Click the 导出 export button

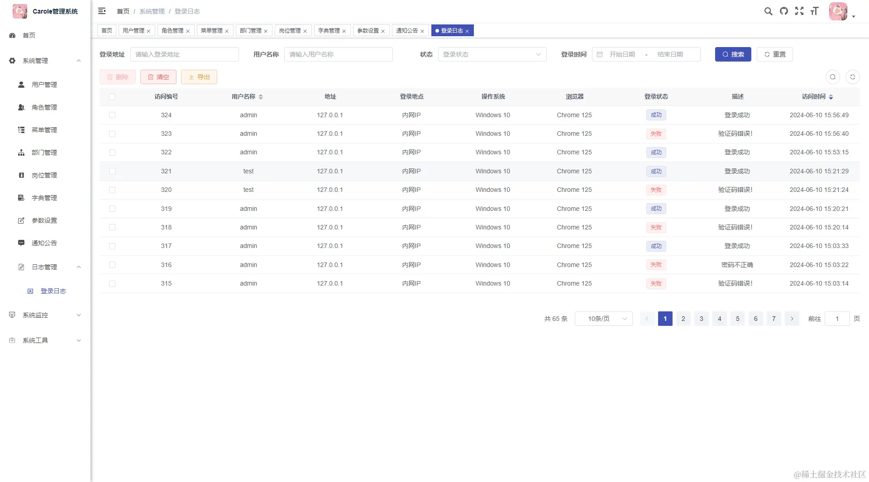pyautogui.click(x=199, y=77)
